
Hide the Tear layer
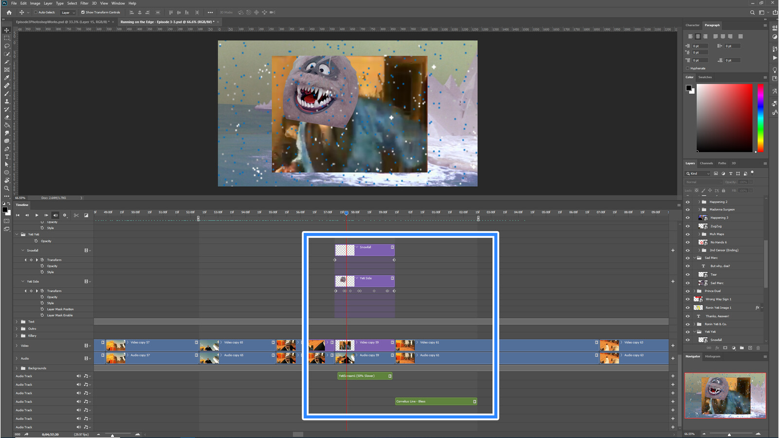click(688, 275)
